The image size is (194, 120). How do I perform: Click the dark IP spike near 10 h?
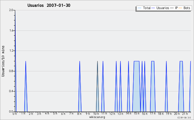(98, 86)
